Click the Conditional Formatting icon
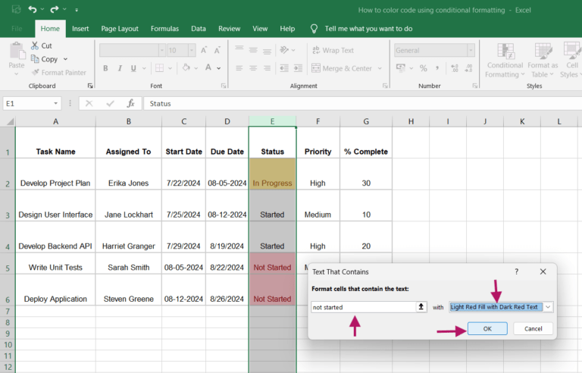The width and height of the screenshot is (582, 373). pyautogui.click(x=505, y=51)
